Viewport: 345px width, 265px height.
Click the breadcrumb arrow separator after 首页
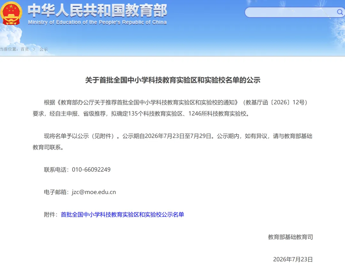point(34,49)
